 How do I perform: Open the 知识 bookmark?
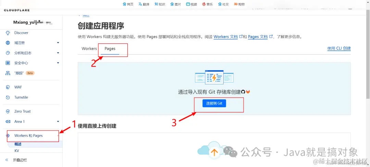160,4
